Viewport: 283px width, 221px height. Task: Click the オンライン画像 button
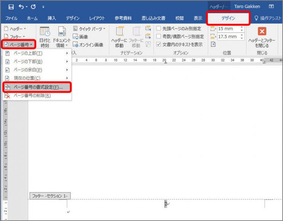pyautogui.click(x=88, y=44)
